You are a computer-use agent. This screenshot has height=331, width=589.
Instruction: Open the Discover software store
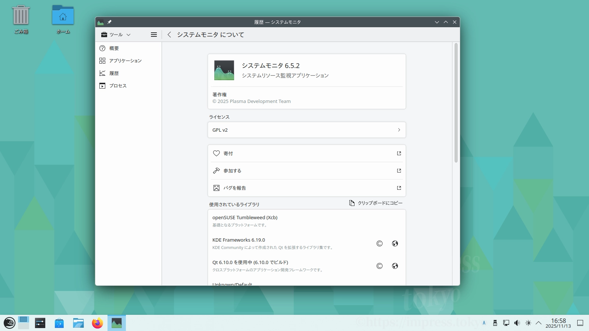tap(59, 323)
